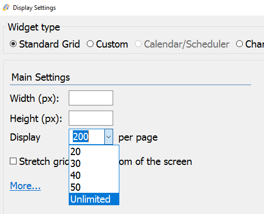Image resolution: width=264 pixels, height=214 pixels.
Task: Enable Stretch grid to bottom of screen checkbox
Action: pos(13,161)
